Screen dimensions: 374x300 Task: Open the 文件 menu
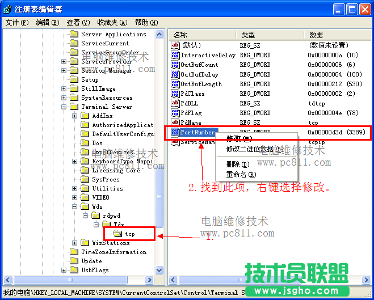[16, 23]
